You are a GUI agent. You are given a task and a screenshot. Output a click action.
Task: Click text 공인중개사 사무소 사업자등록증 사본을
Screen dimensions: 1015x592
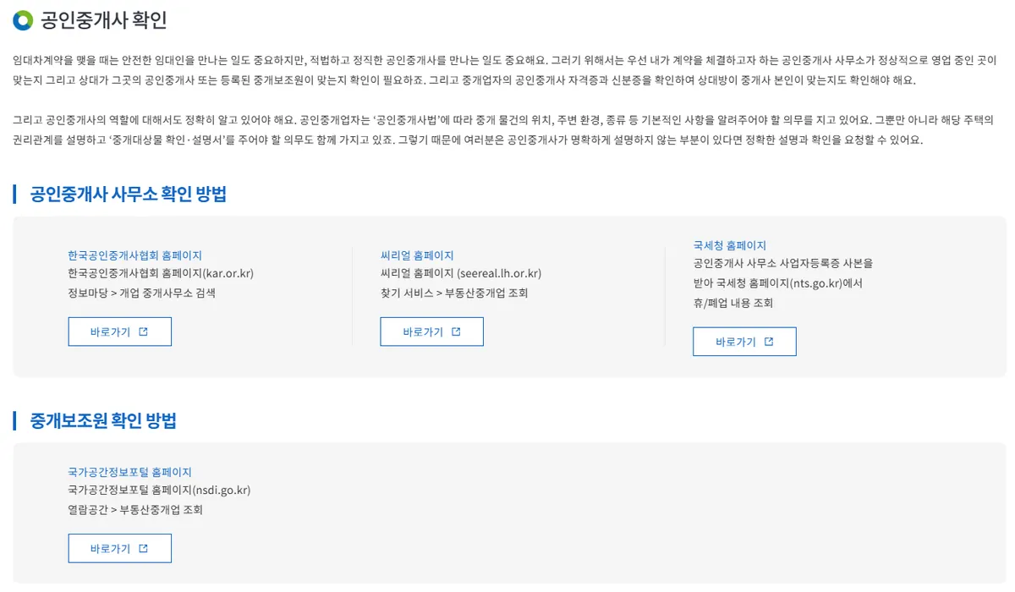pyautogui.click(x=782, y=264)
